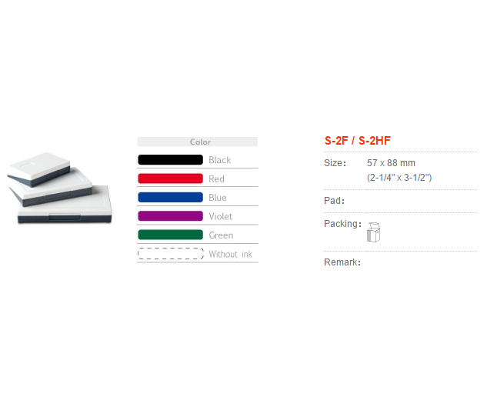
Task: Click the Packing: specification label
Action: [342, 224]
